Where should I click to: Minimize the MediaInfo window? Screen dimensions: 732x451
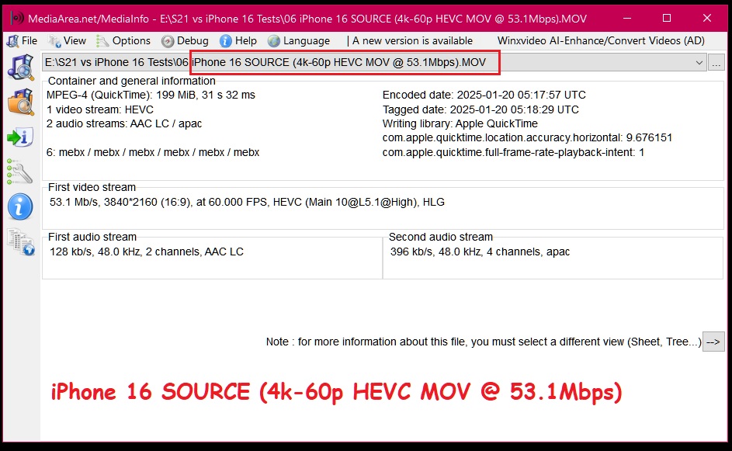pos(627,18)
